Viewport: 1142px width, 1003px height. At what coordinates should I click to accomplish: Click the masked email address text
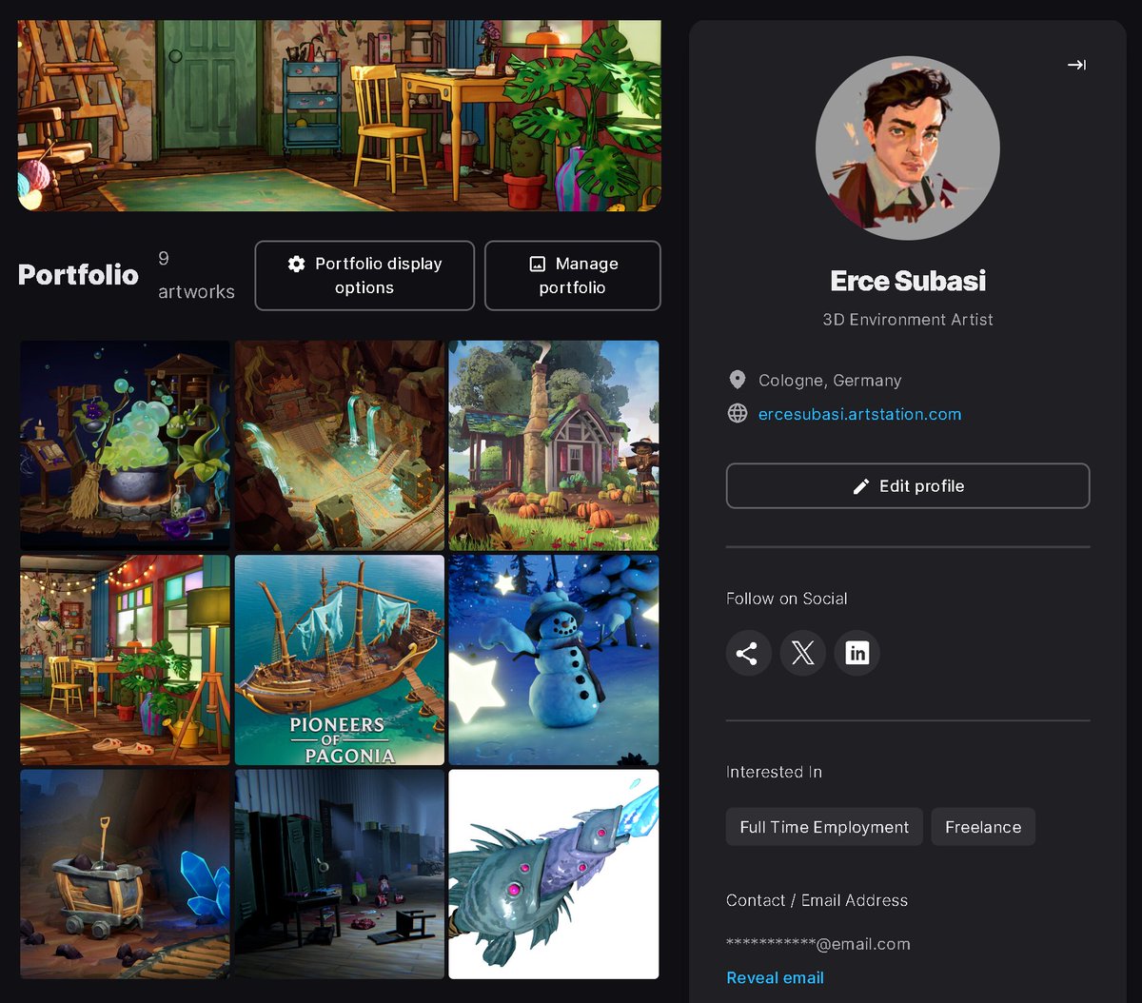pos(818,944)
